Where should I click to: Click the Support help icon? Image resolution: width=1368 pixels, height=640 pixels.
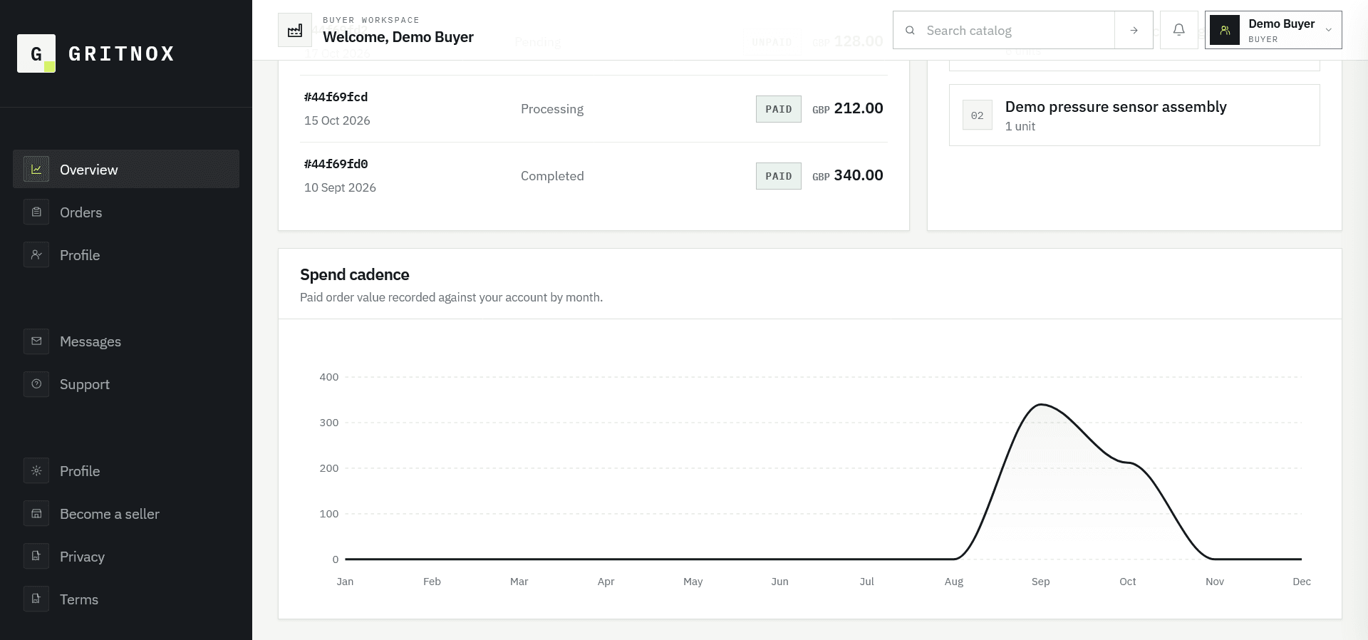36,383
